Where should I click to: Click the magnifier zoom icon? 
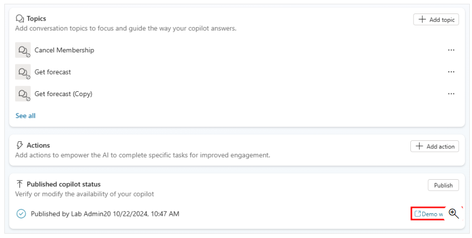point(454,213)
